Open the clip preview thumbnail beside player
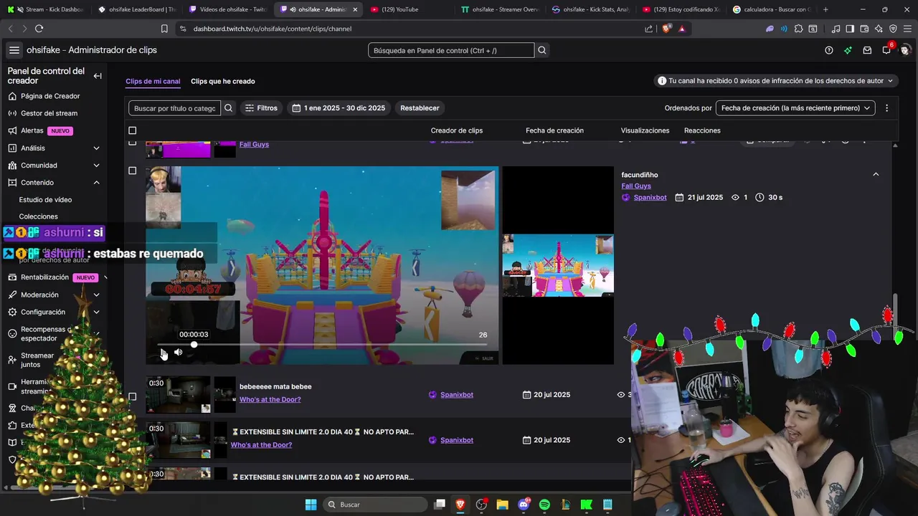 (x=558, y=265)
